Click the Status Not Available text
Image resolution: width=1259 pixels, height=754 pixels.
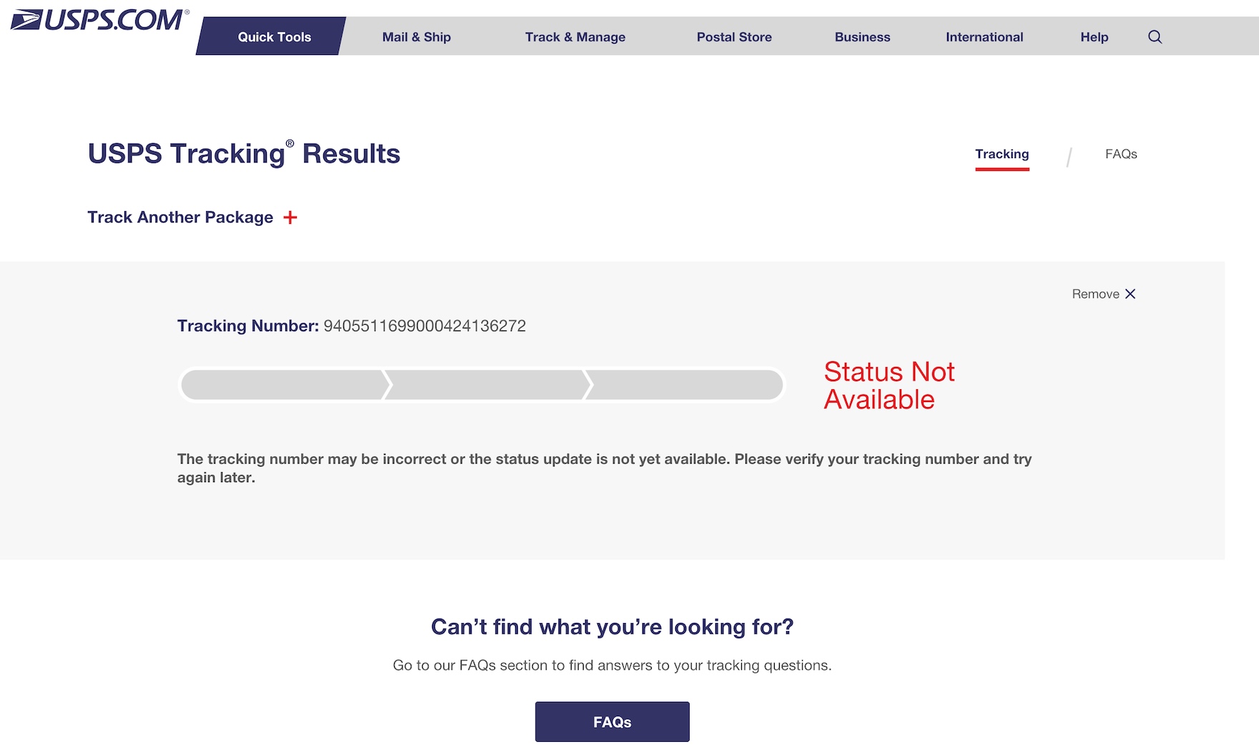click(x=889, y=386)
